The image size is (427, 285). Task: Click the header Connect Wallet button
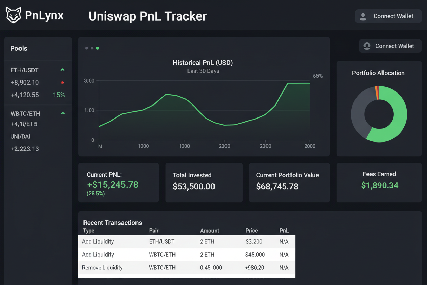point(388,16)
